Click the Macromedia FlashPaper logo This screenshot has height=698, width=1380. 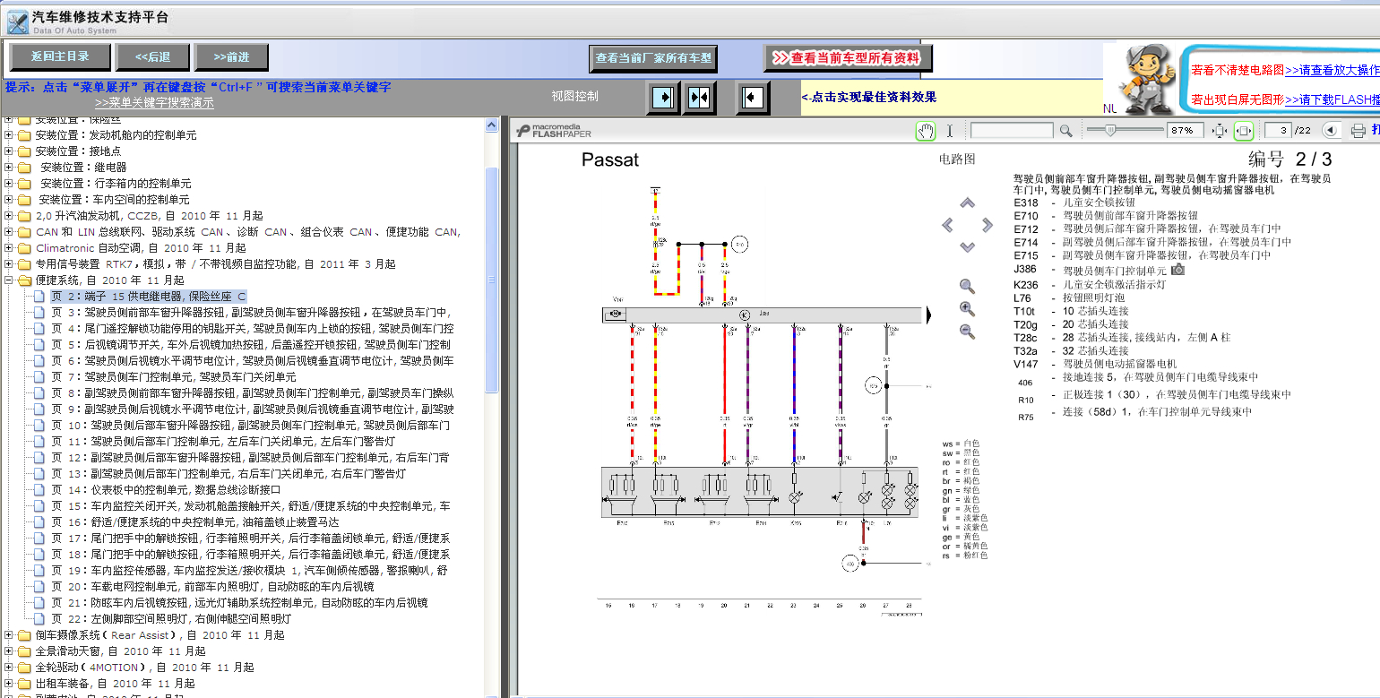(x=554, y=131)
